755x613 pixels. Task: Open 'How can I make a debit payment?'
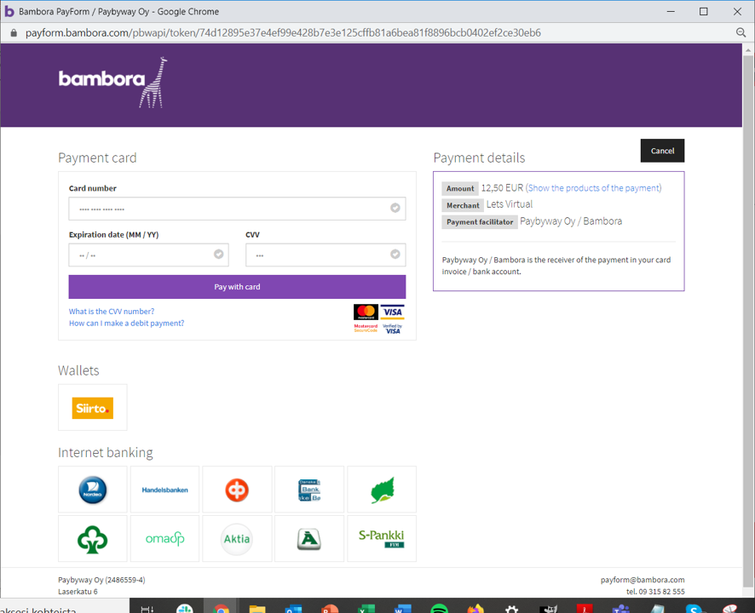(x=126, y=324)
